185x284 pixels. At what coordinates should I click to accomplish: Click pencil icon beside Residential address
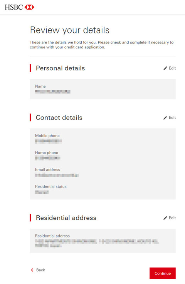(x=165, y=218)
